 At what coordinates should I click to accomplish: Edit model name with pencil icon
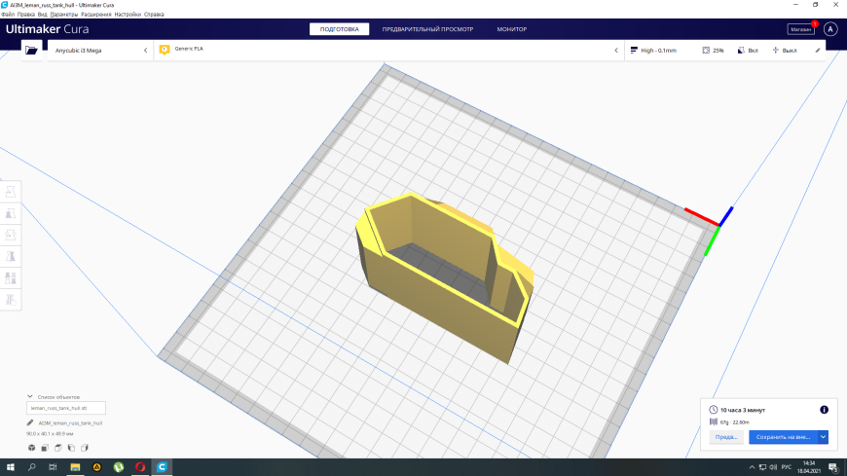[x=30, y=423]
